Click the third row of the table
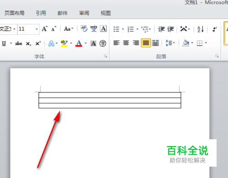Screen dimensions: 228x178 [x=110, y=106]
